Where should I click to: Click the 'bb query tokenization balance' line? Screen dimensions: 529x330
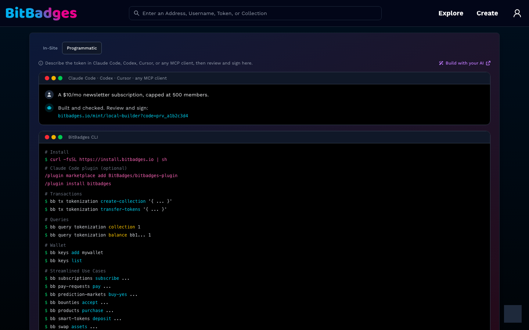[x=98, y=235]
